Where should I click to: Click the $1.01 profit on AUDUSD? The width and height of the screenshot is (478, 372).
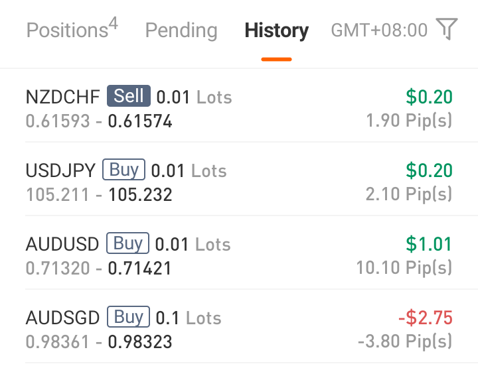pos(429,244)
